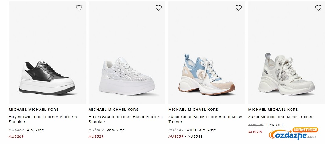Screen dimensions: 325x144
Task: Visit Zuma Metallic and Mesh Trainer page
Action: 280,117
